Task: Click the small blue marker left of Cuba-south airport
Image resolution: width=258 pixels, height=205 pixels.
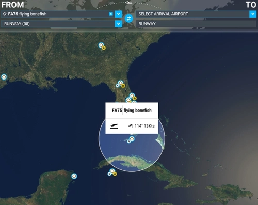Action: (109, 174)
